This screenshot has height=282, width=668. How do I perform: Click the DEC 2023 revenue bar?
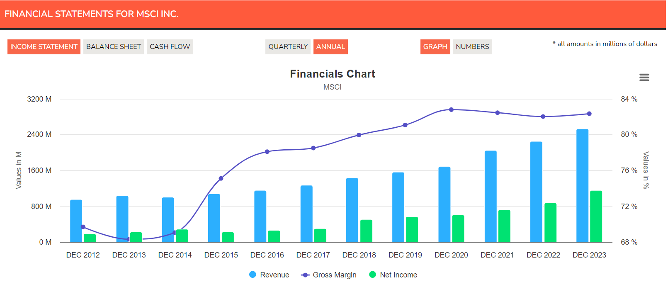(582, 186)
